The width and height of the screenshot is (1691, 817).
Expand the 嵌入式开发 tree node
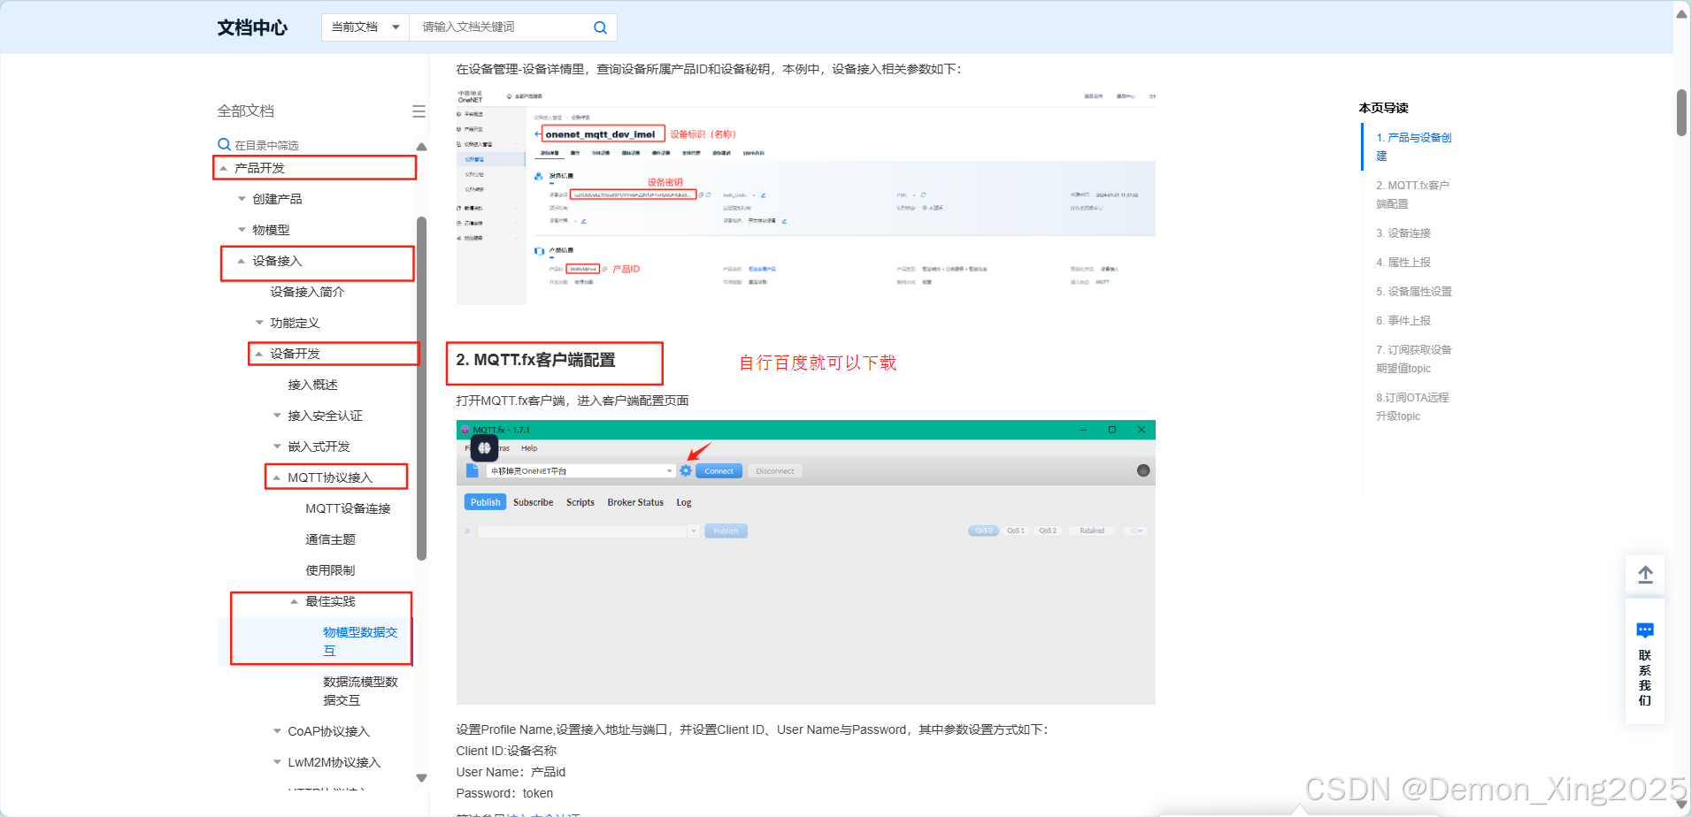[x=277, y=447]
